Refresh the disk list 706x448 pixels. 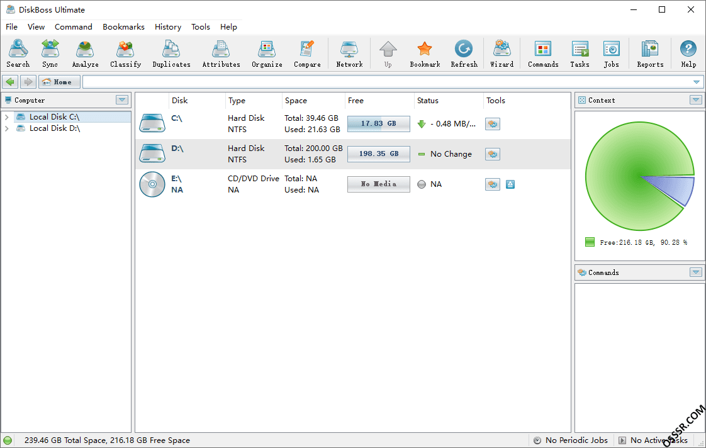464,53
